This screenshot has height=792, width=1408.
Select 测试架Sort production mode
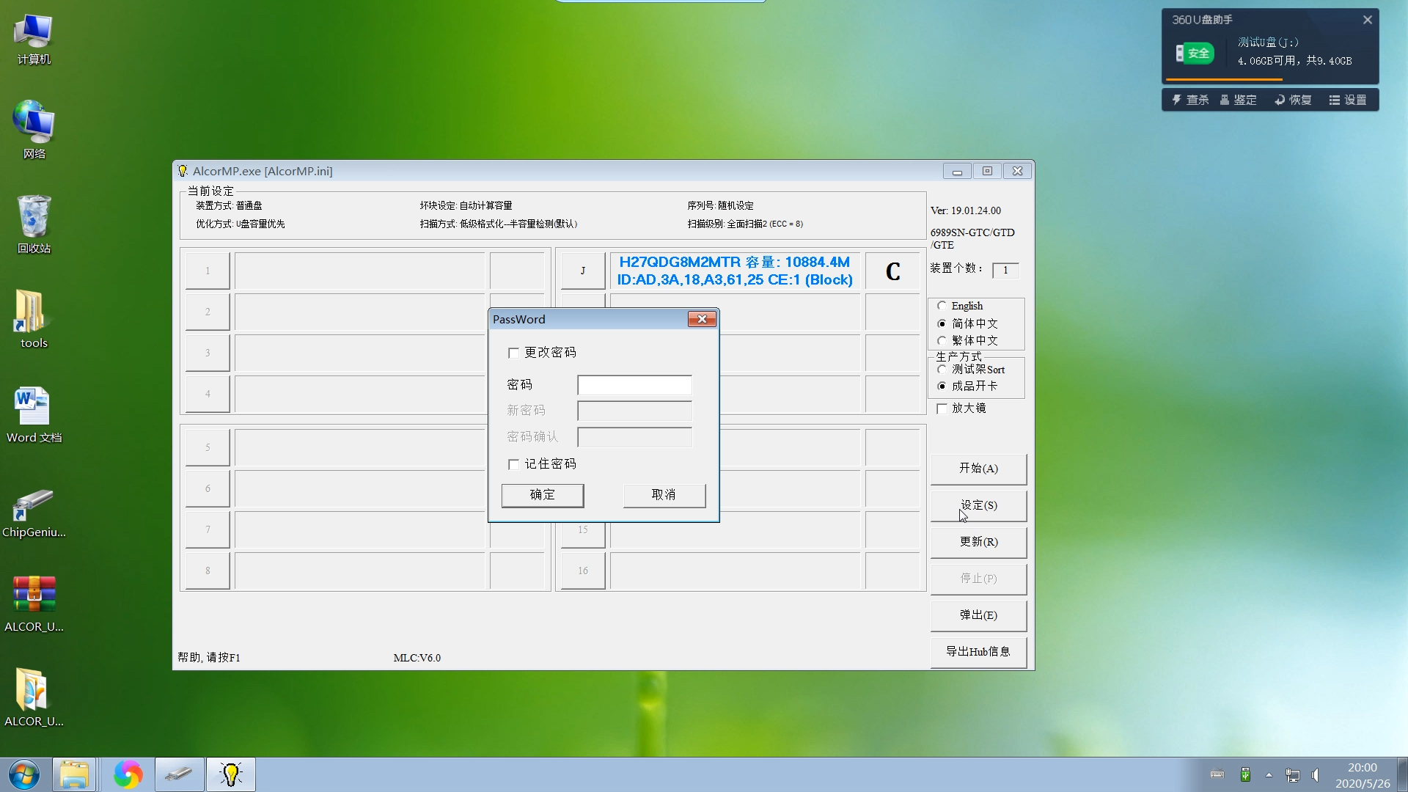942,370
